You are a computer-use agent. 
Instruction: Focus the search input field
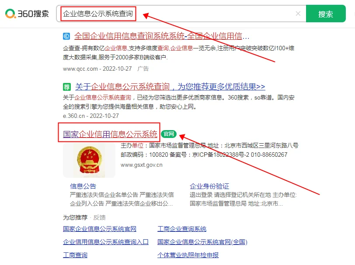(x=181, y=14)
